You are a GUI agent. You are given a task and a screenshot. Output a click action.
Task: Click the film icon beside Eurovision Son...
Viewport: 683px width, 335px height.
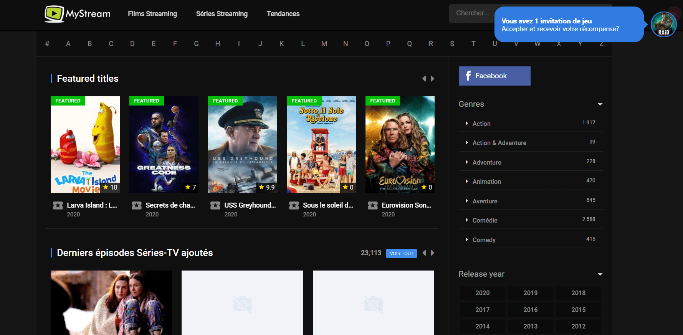coord(373,206)
